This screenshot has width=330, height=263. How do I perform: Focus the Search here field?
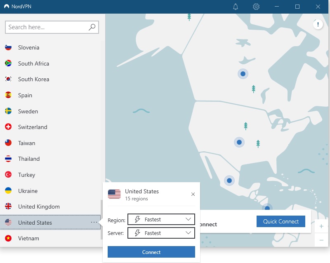tap(52, 27)
